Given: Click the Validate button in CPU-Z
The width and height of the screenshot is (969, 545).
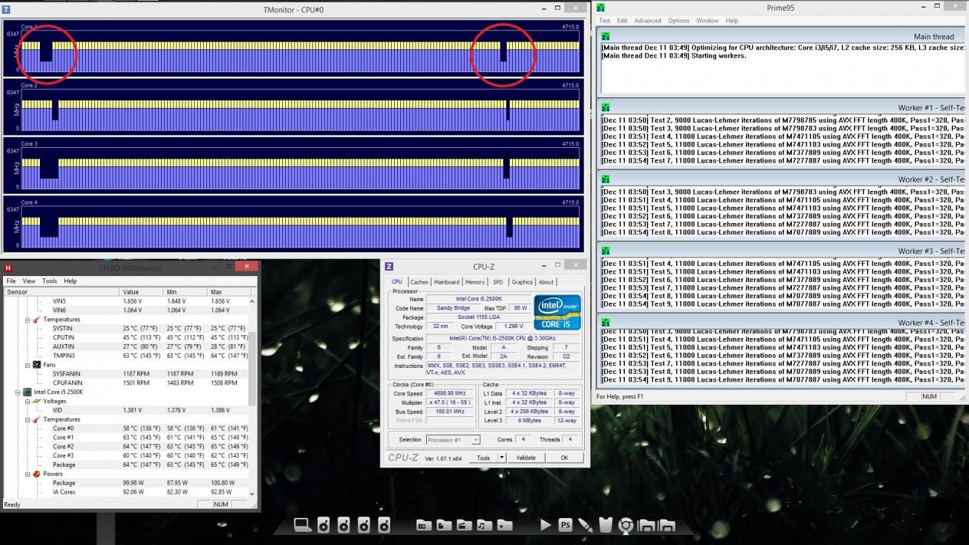Looking at the screenshot, I should [x=526, y=458].
